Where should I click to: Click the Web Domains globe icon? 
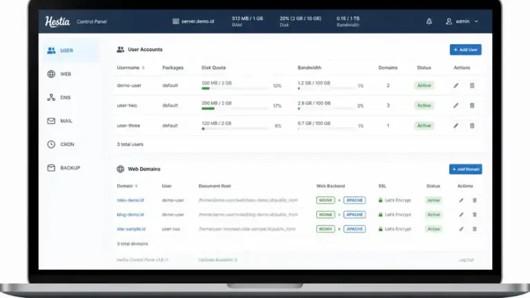[120, 169]
